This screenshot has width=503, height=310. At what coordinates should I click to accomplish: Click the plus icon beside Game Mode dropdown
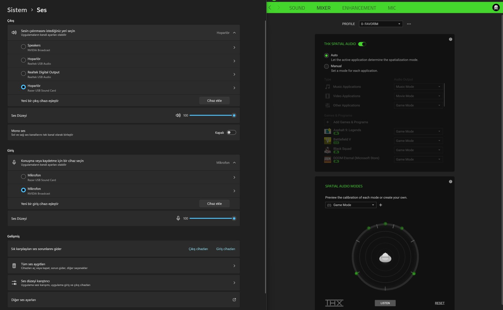coord(381,205)
